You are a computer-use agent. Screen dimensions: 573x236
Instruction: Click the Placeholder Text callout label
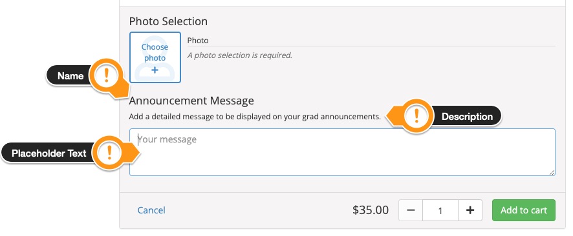click(49, 153)
